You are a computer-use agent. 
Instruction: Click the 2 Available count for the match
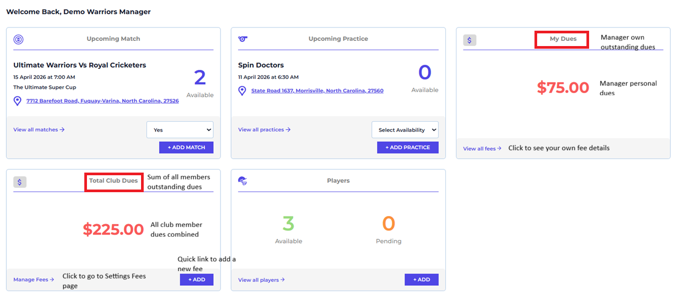(x=200, y=78)
